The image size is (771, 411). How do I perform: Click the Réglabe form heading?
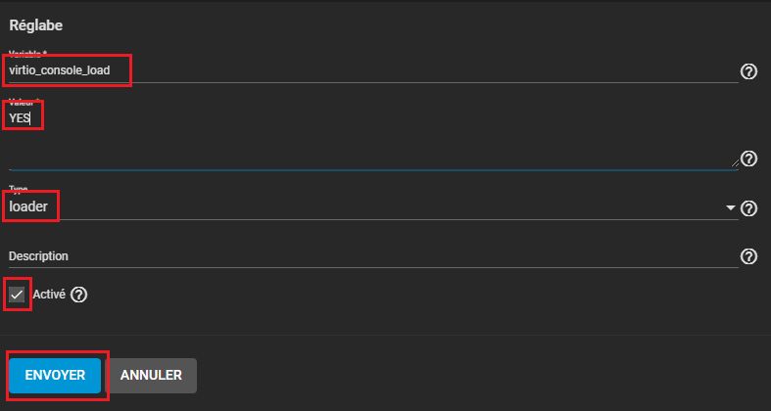tap(35, 24)
